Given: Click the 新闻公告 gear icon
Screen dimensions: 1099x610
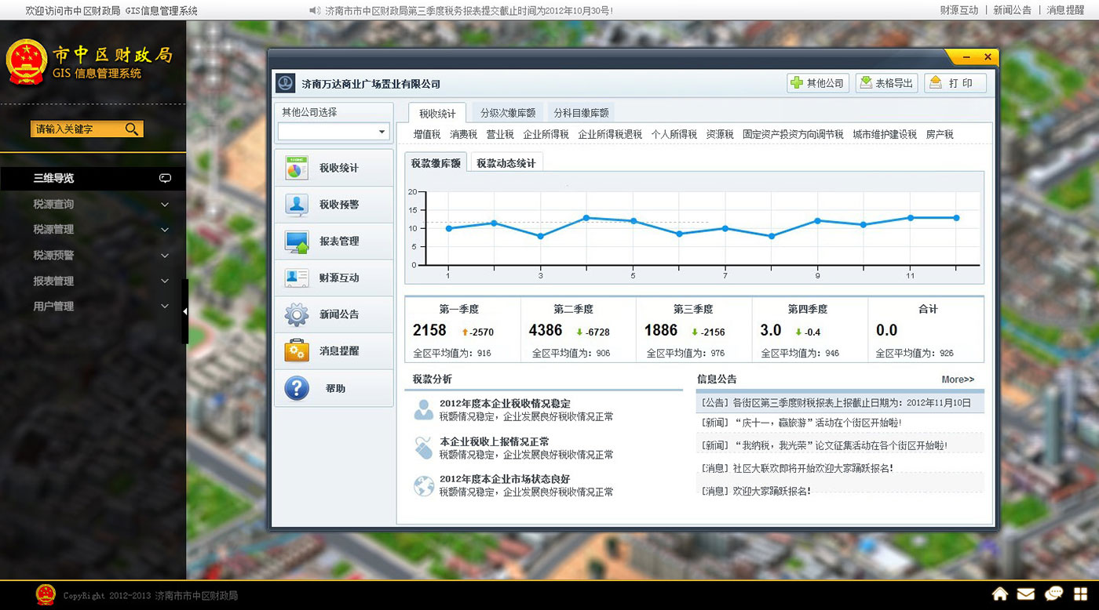Looking at the screenshot, I should pyautogui.click(x=296, y=314).
